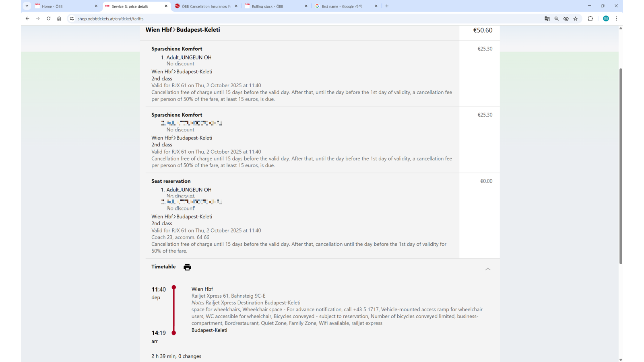This screenshot has width=644, height=362.
Task: Switch to Home - ÖBB tab
Action: click(x=66, y=6)
